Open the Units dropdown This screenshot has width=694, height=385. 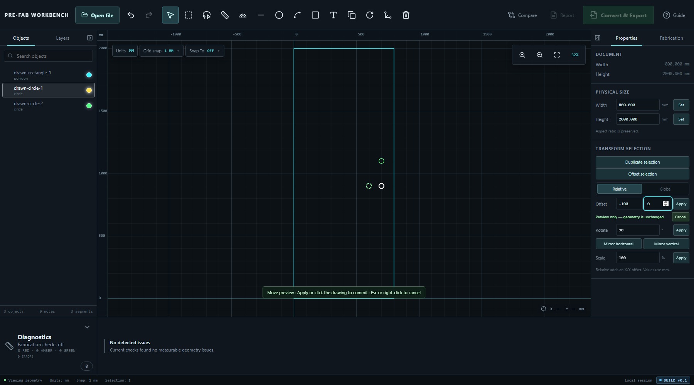click(x=125, y=51)
